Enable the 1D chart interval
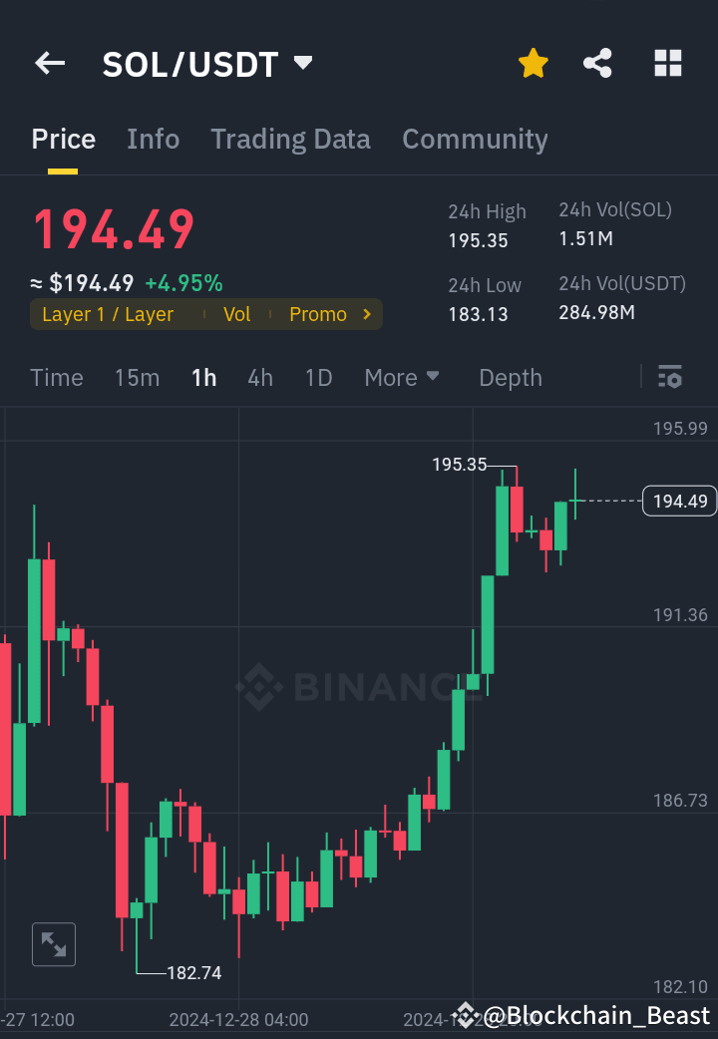This screenshot has width=718, height=1039. (318, 377)
